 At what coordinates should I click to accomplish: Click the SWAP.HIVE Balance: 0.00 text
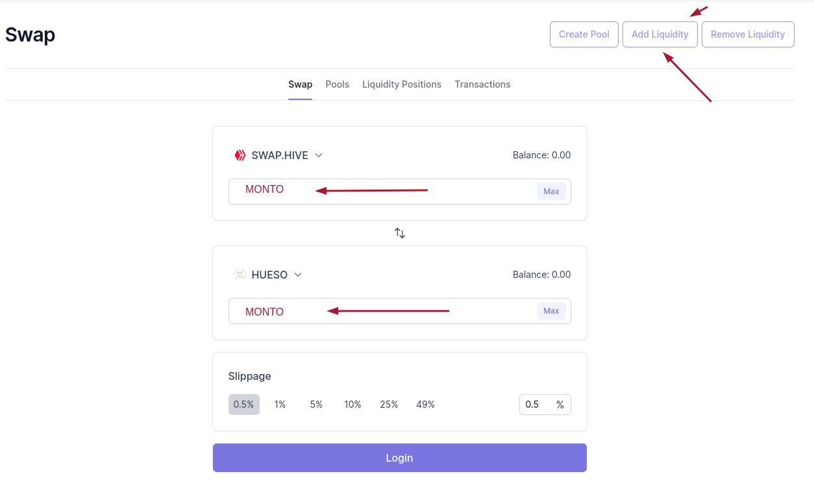[542, 155]
